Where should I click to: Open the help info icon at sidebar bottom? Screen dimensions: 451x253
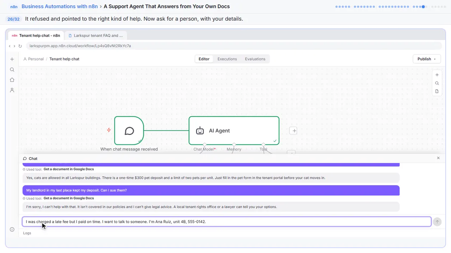[12, 229]
